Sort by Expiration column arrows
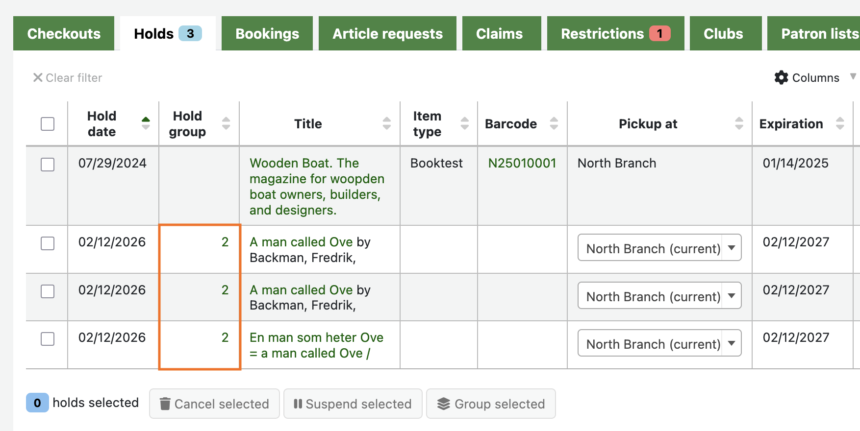The width and height of the screenshot is (860, 431). (840, 123)
